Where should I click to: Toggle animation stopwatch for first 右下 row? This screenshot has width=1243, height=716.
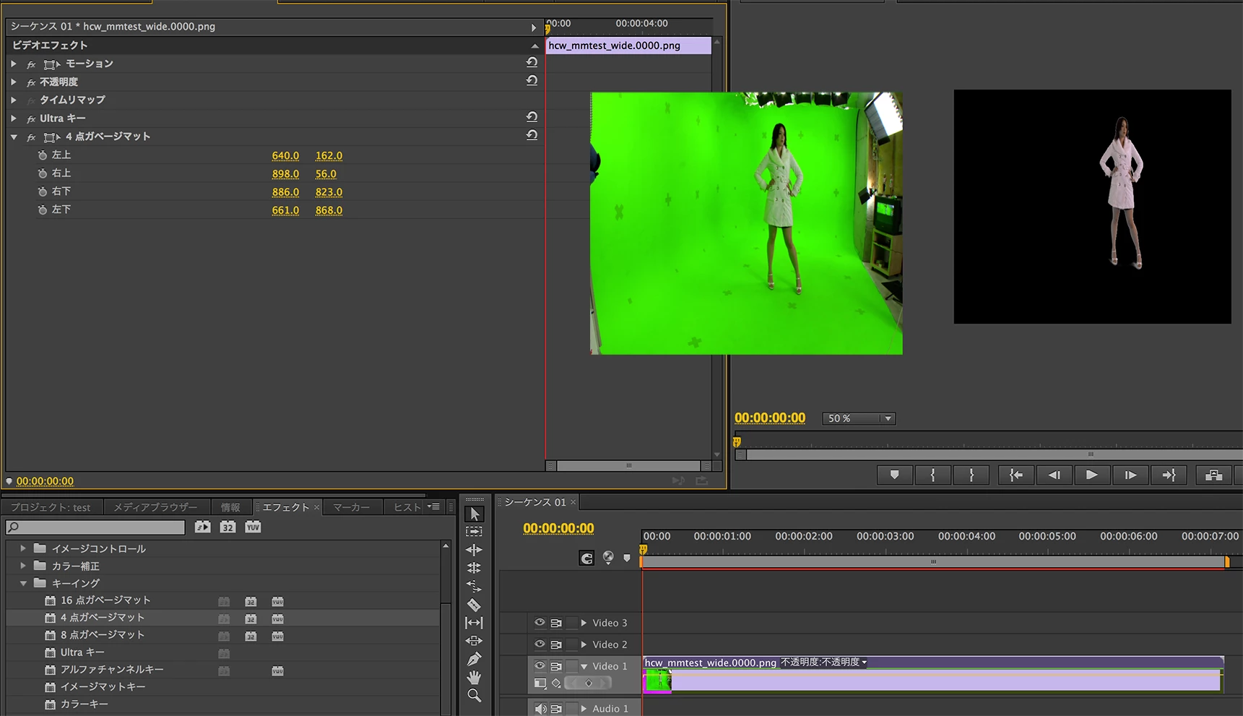tap(43, 191)
